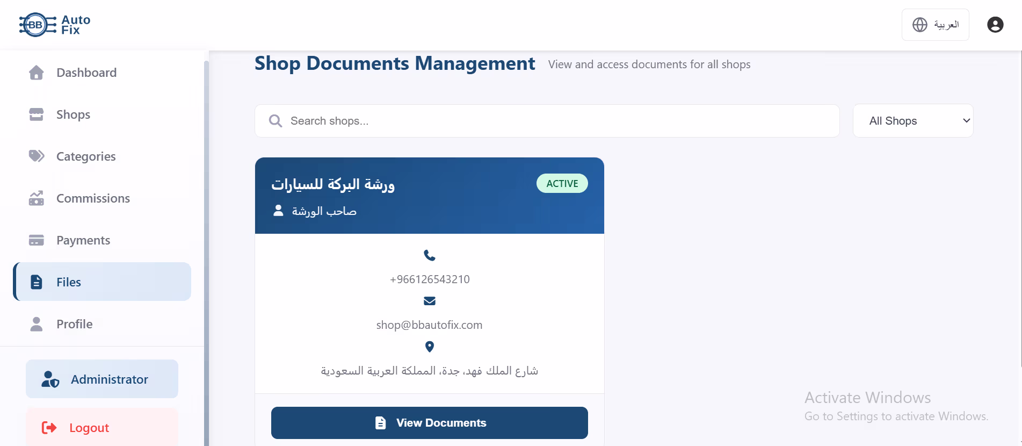The image size is (1022, 446).
Task: Click the globe language icon
Action: click(920, 25)
